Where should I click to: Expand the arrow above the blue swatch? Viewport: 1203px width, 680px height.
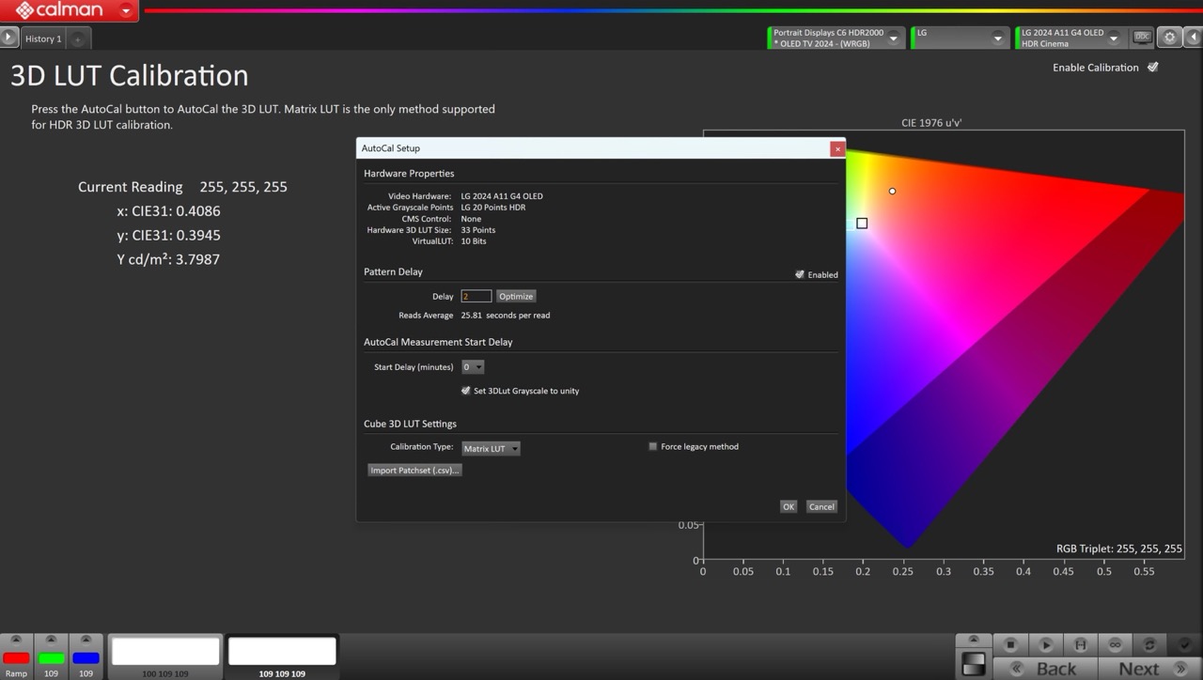click(86, 640)
